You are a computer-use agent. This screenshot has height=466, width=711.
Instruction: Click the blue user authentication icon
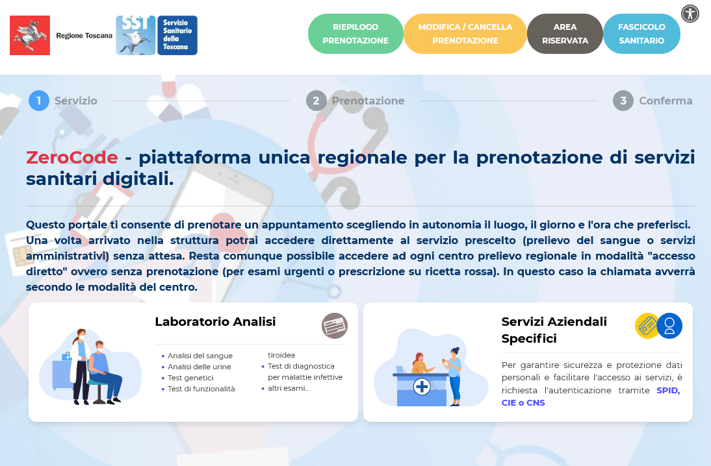(670, 326)
